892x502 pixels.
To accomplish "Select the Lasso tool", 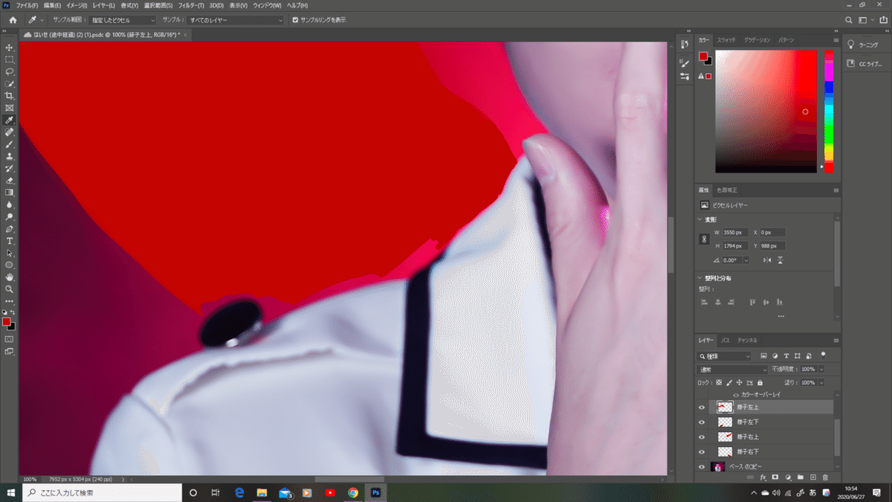I will click(10, 71).
